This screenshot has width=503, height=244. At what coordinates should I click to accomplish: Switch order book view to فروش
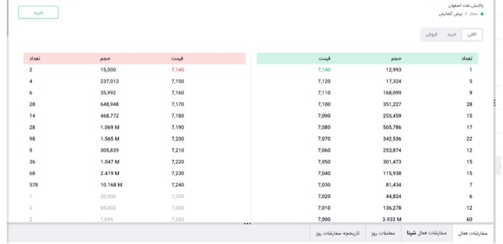(x=431, y=35)
